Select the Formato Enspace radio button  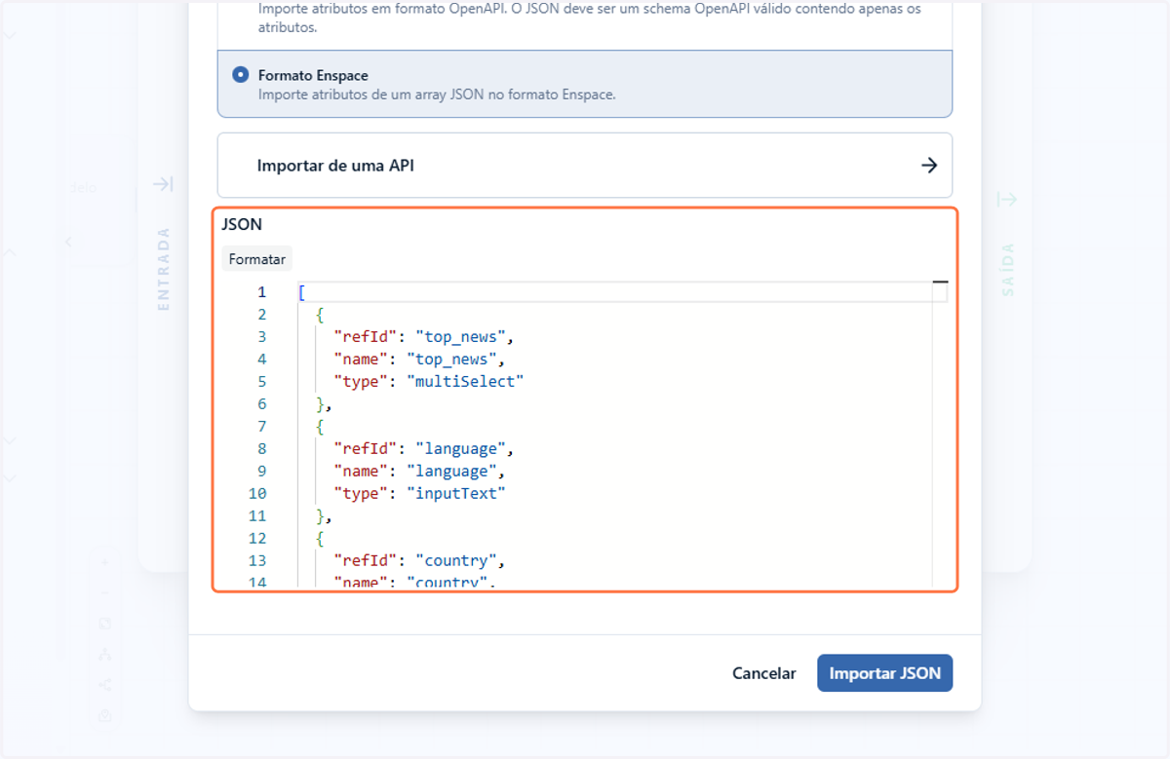pos(240,75)
